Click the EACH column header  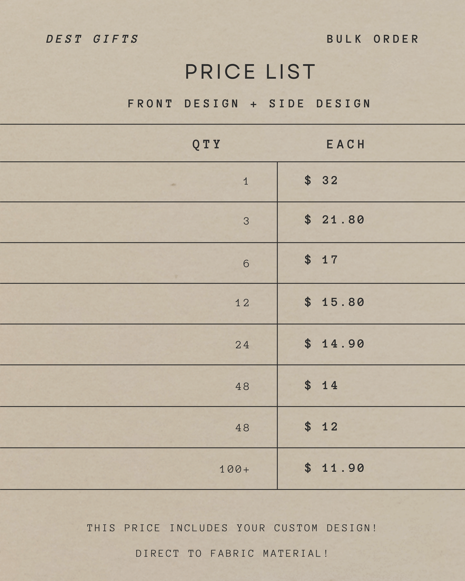tap(346, 144)
